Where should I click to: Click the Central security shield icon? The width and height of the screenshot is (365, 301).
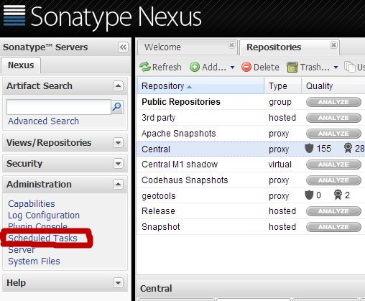point(309,149)
